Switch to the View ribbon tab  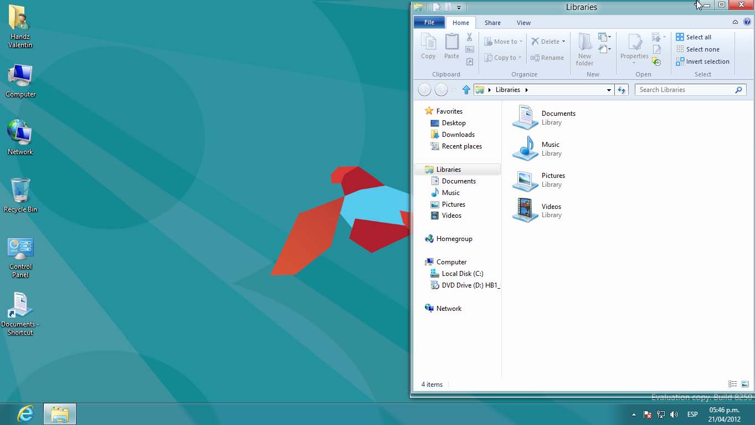click(523, 23)
